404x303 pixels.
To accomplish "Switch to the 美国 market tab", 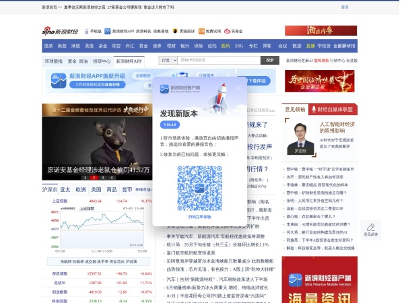I will (96, 190).
